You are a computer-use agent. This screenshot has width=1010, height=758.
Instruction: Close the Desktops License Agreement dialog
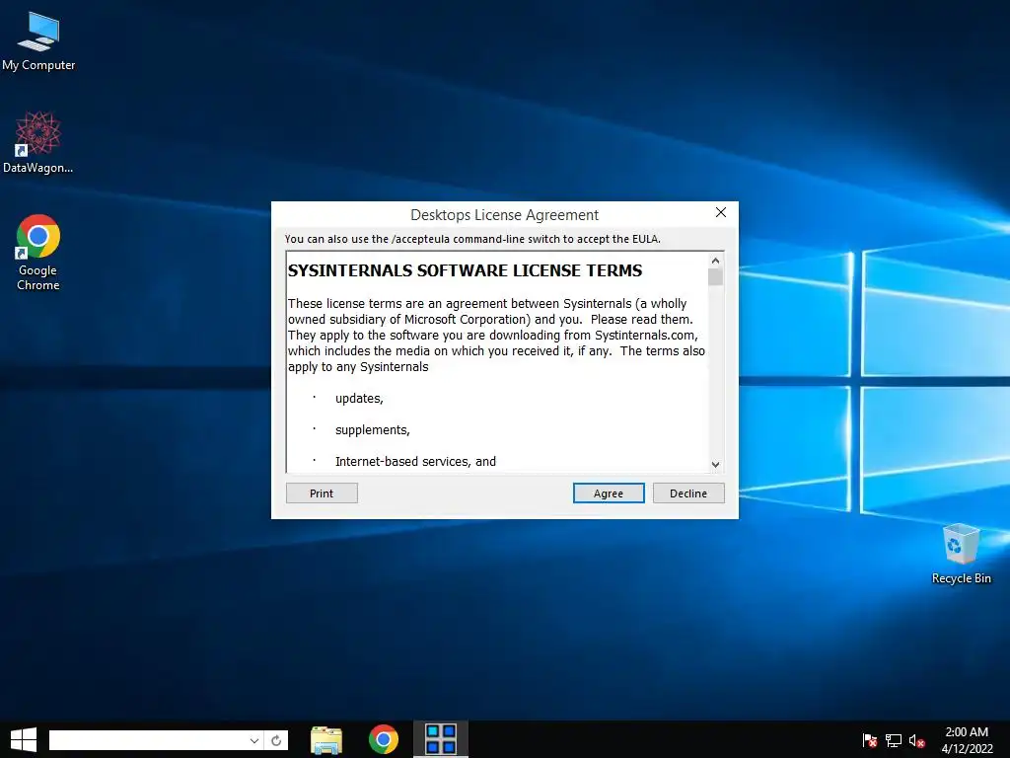click(x=721, y=213)
